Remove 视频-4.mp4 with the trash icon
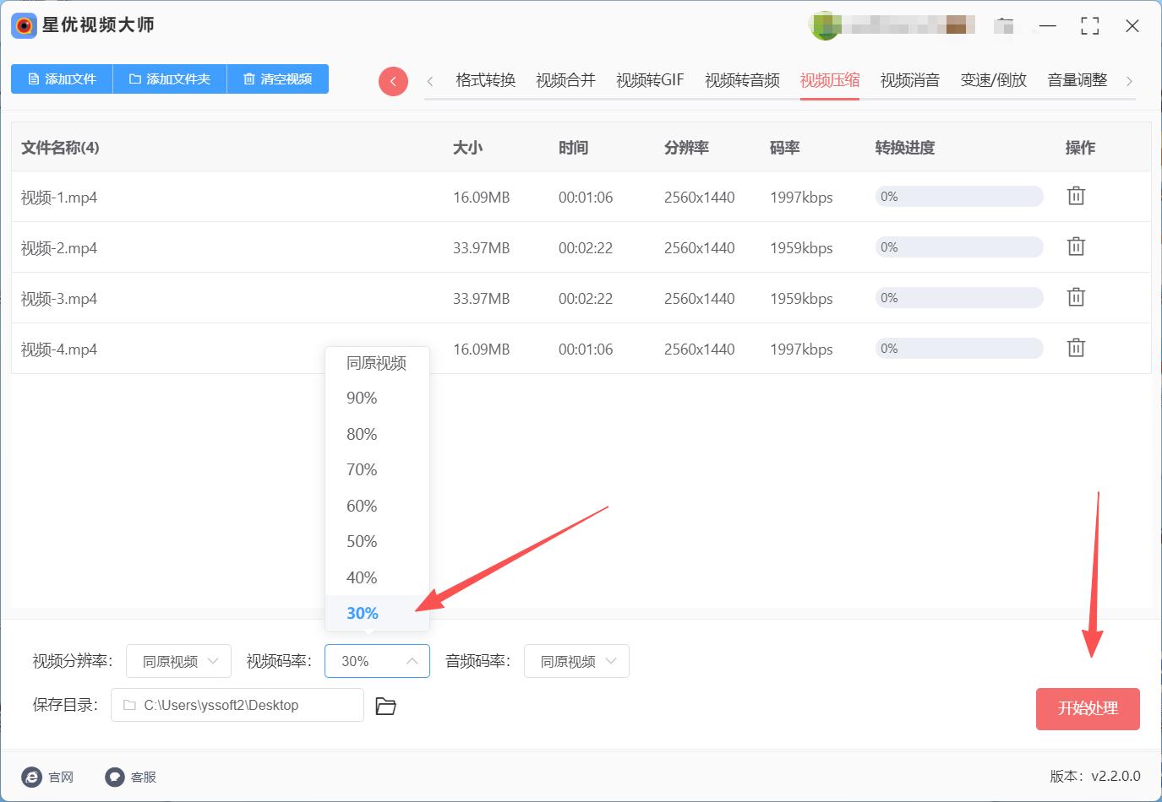 click(x=1075, y=348)
